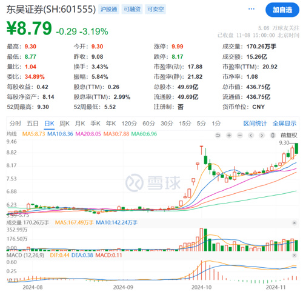This screenshot has height=295, width=303.
Task: Click the 沪股通 tag
Action: (x=108, y=9)
